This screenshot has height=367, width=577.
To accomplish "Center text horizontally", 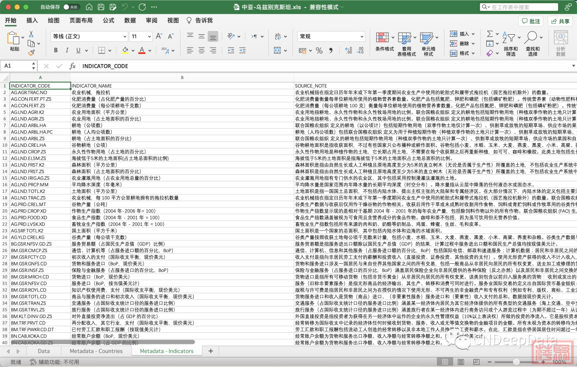I will [x=201, y=50].
